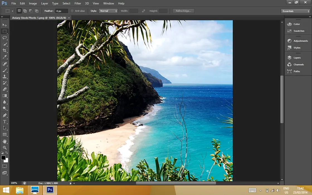Click the Refine Edge button

click(183, 11)
